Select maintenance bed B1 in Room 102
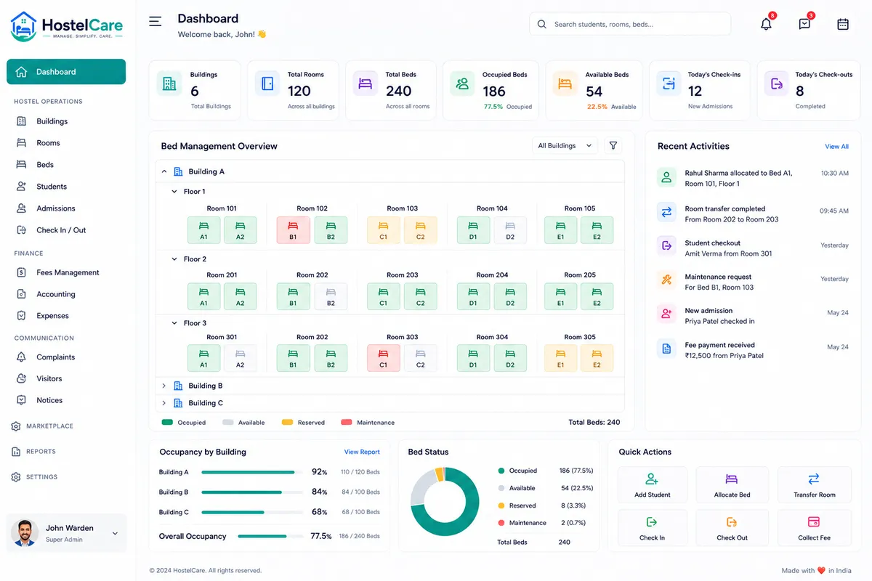Screen dimensions: 872x581 pyautogui.click(x=293, y=230)
